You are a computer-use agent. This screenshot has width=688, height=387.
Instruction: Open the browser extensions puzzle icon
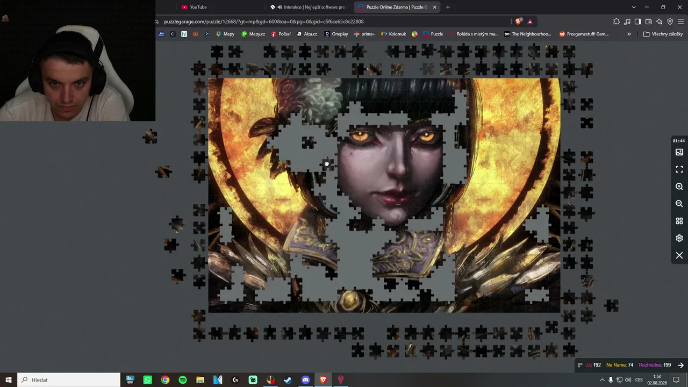tap(616, 21)
